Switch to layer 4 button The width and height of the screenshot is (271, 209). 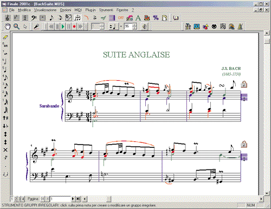click(x=23, y=199)
